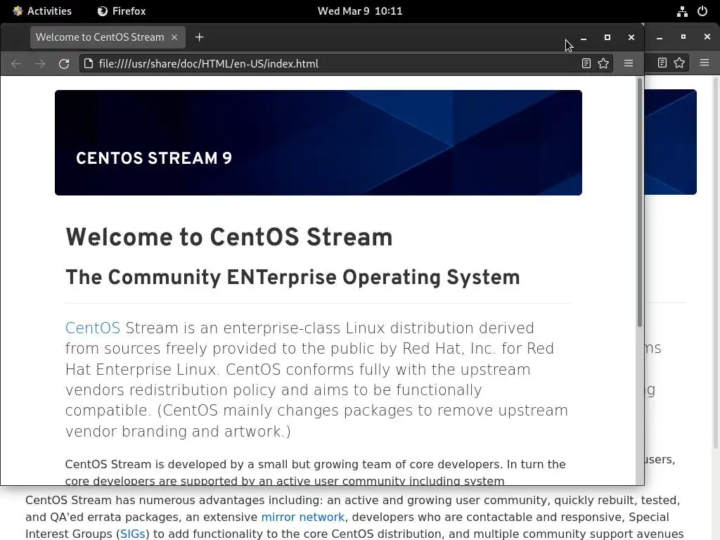Close the background Firefox window
720x540 pixels.
coord(707,37)
